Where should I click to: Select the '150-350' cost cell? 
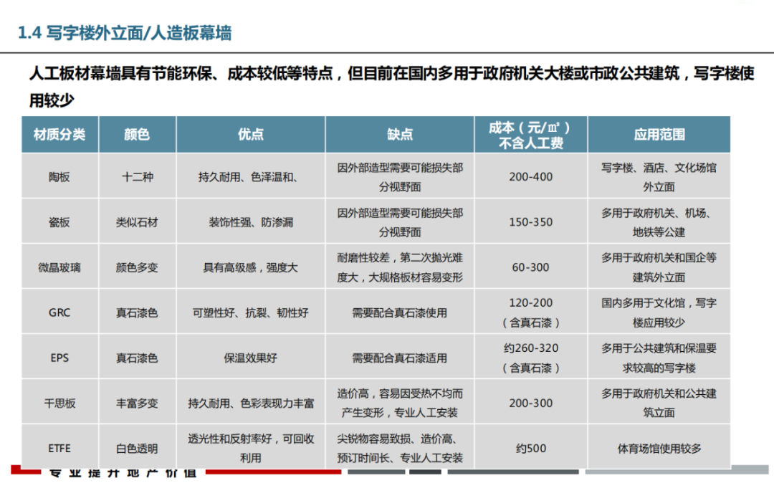530,221
